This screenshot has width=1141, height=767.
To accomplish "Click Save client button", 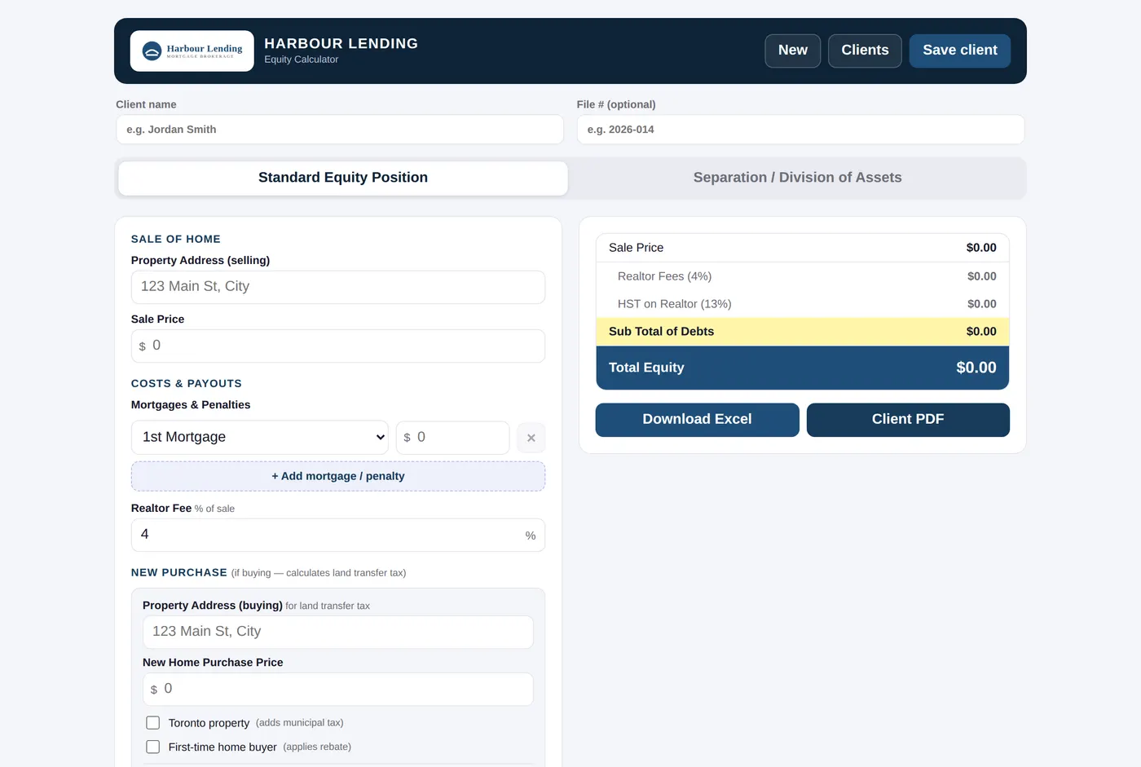I will (x=960, y=51).
